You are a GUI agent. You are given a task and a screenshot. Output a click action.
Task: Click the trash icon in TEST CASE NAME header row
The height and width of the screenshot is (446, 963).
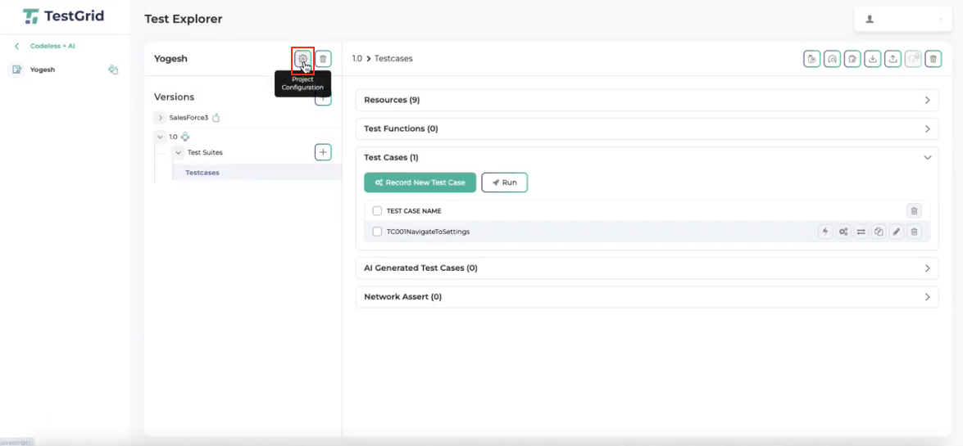tap(914, 211)
